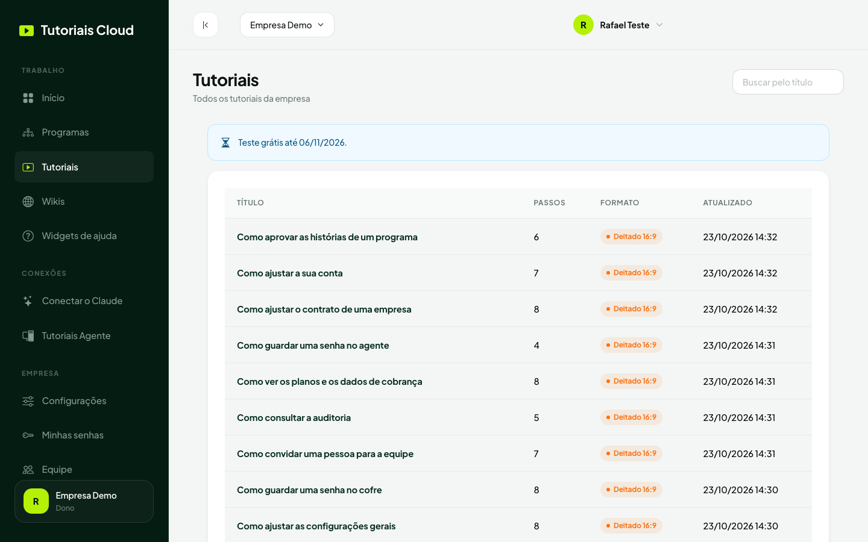868x542 pixels.
Task: Click the PASSOS column header
Action: pos(549,203)
